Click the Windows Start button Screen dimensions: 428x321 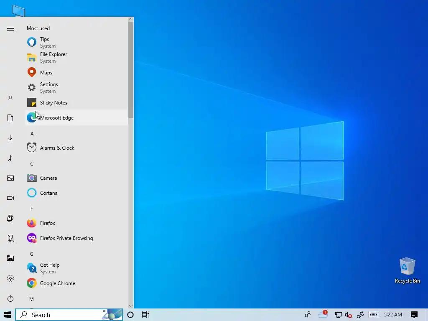pos(8,315)
